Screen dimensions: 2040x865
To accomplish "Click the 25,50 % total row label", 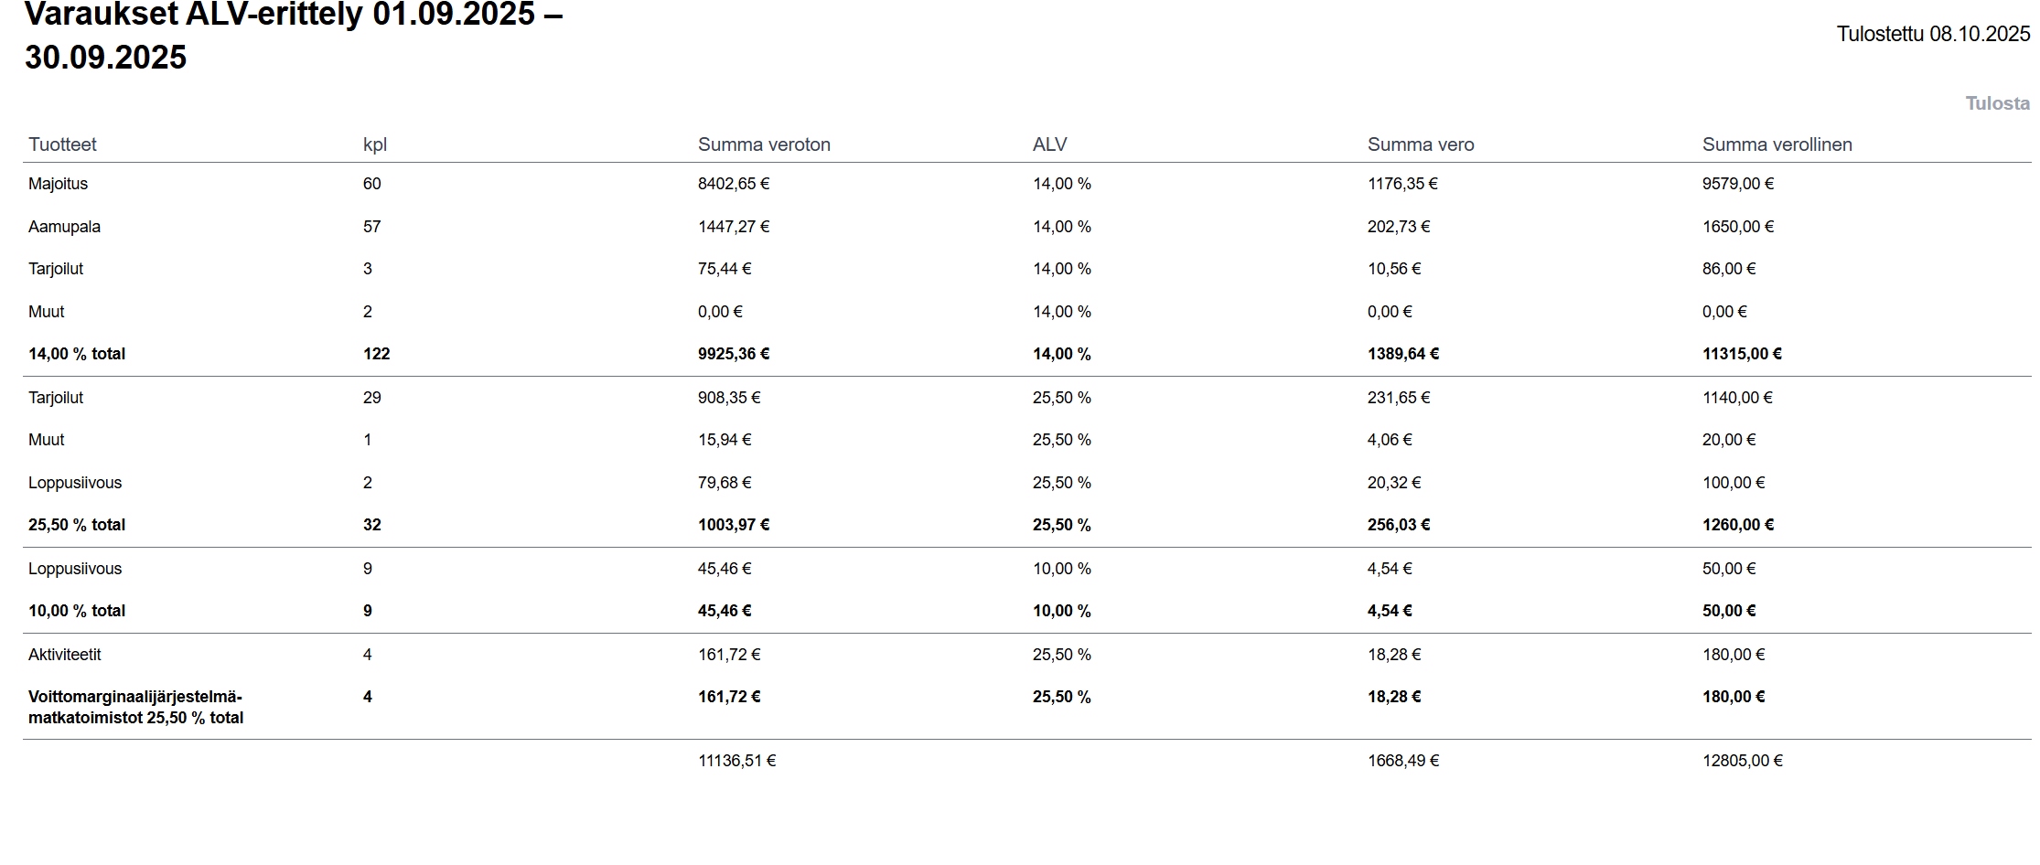I will (x=77, y=525).
